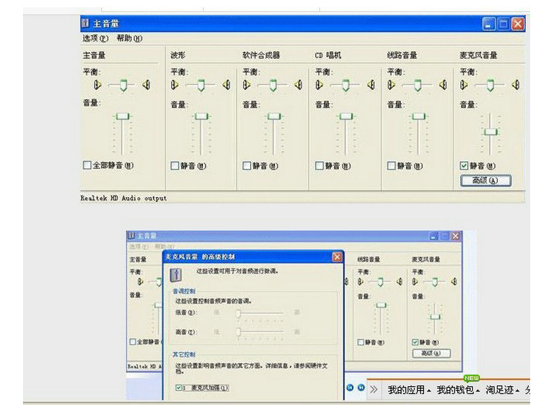The image size is (539, 405).
Task: Check 全部静音 in top 主音量 column
Action: click(87, 165)
